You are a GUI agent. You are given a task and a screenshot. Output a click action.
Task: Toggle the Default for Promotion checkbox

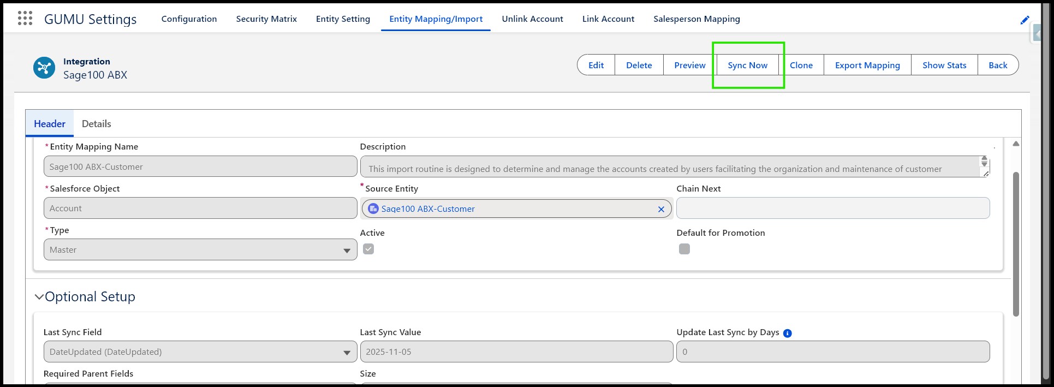(x=684, y=249)
